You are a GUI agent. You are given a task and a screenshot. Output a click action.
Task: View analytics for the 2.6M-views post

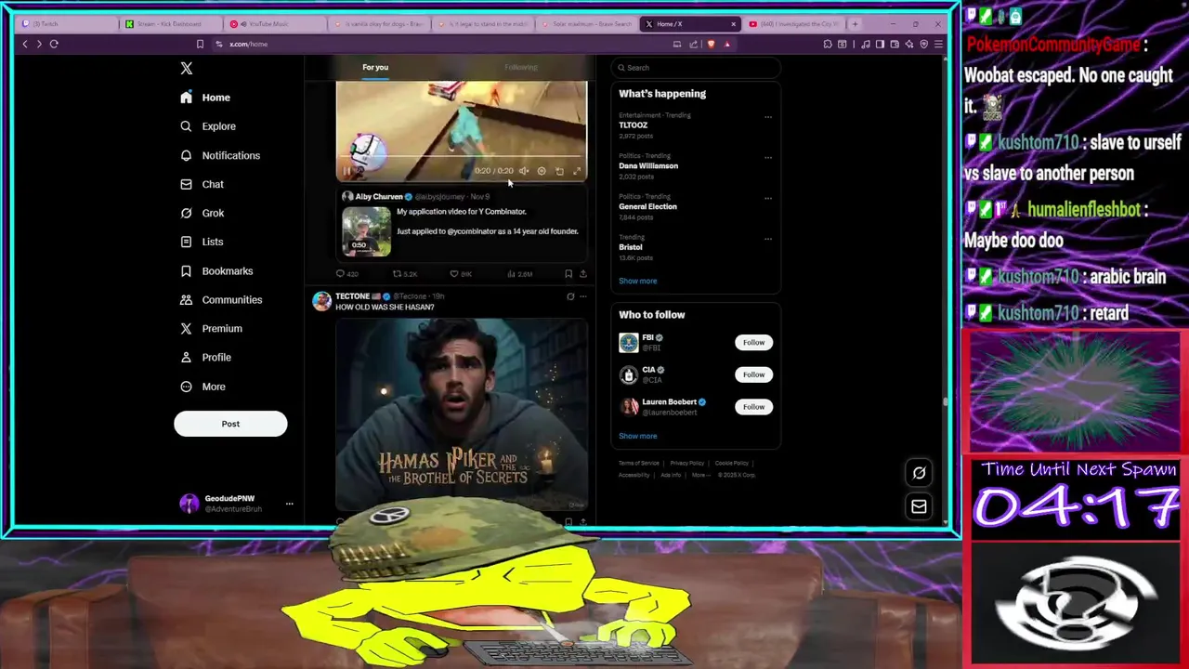pos(520,274)
